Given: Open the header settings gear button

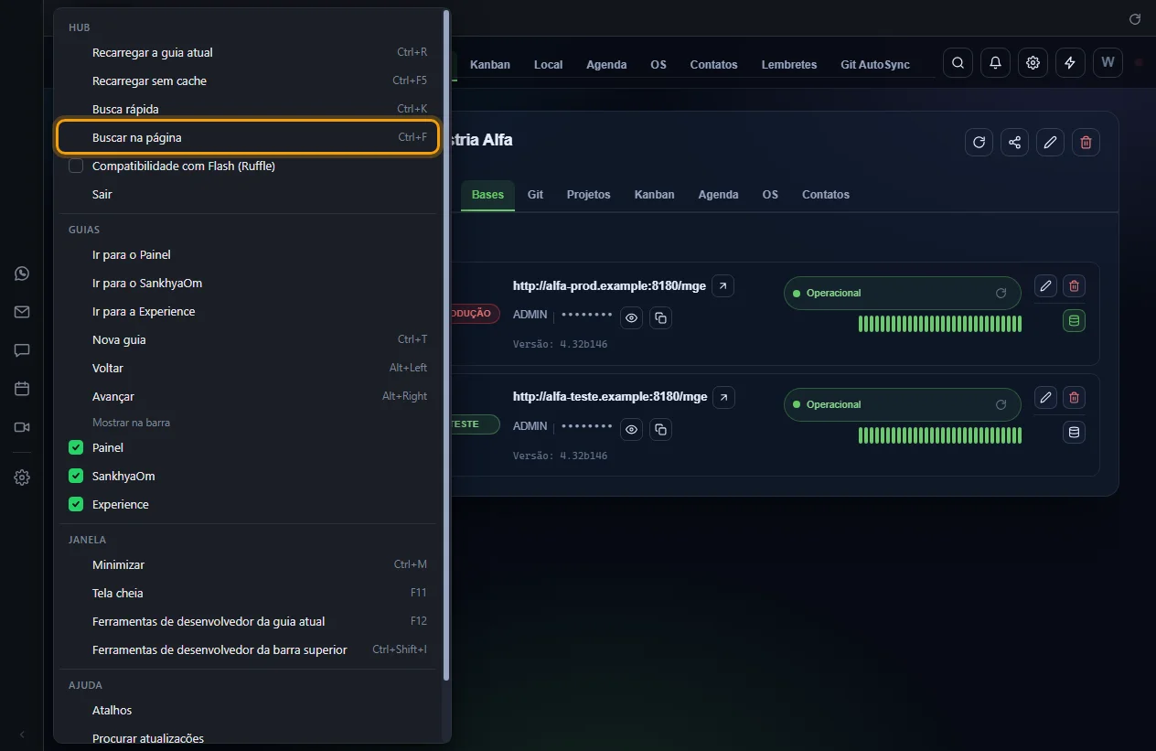Looking at the screenshot, I should [x=1033, y=63].
